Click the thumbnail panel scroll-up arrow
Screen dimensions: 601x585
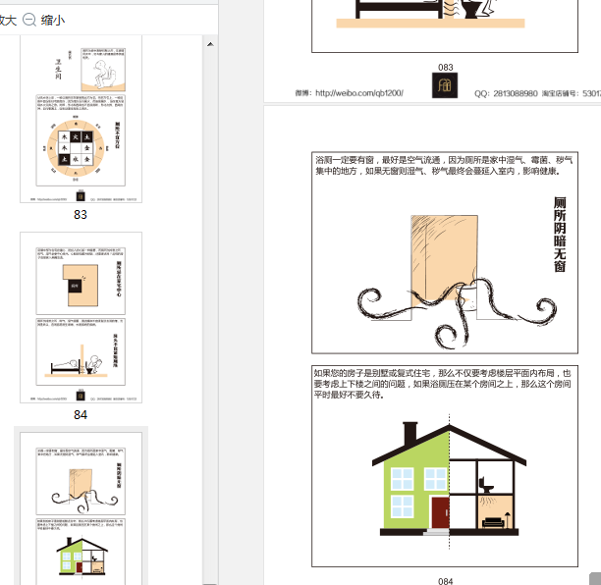pyautogui.click(x=210, y=44)
